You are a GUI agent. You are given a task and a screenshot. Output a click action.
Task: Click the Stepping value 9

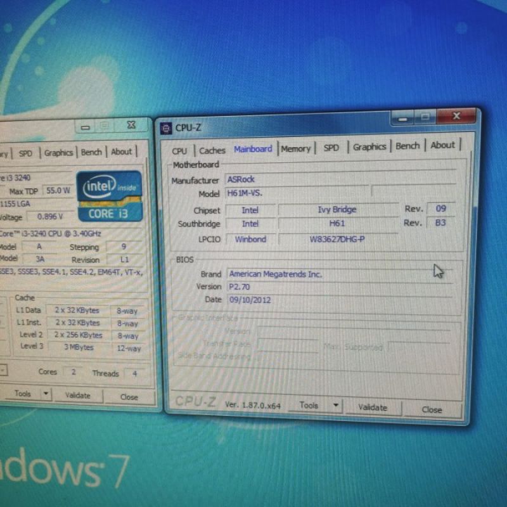(x=124, y=247)
